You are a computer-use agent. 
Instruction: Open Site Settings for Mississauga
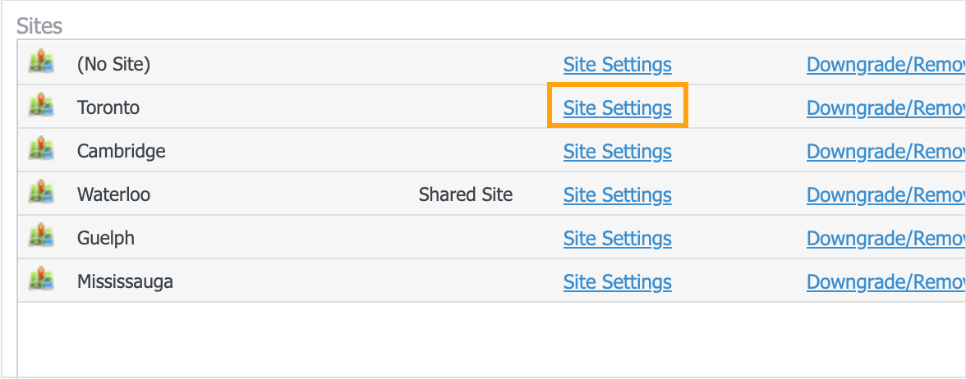617,281
